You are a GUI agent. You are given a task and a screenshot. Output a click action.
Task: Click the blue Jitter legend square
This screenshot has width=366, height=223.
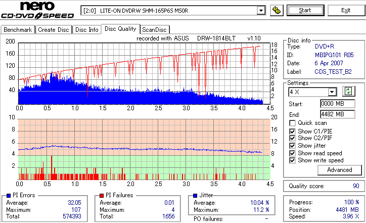tap(195, 196)
